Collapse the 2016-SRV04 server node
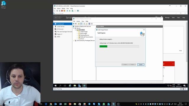Viewport: 189px width, 106px height. 76,30
